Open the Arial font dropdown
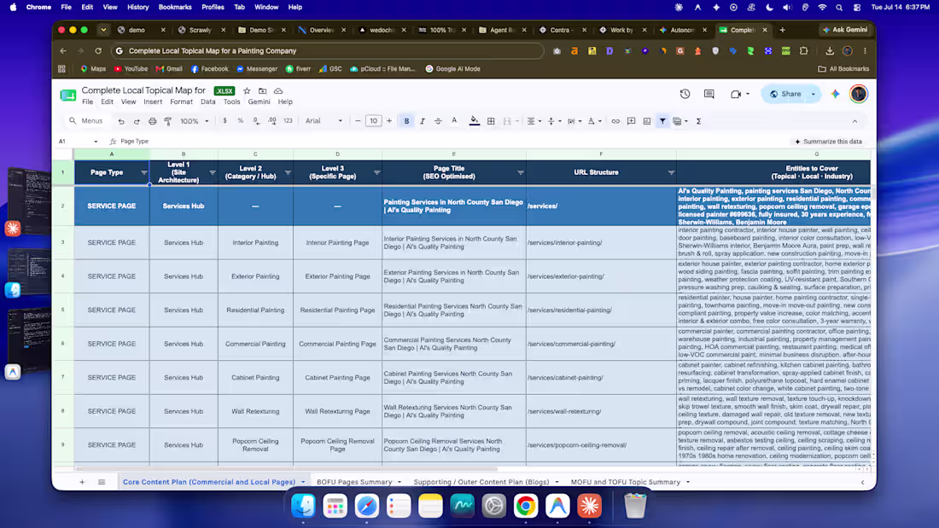 (x=324, y=121)
